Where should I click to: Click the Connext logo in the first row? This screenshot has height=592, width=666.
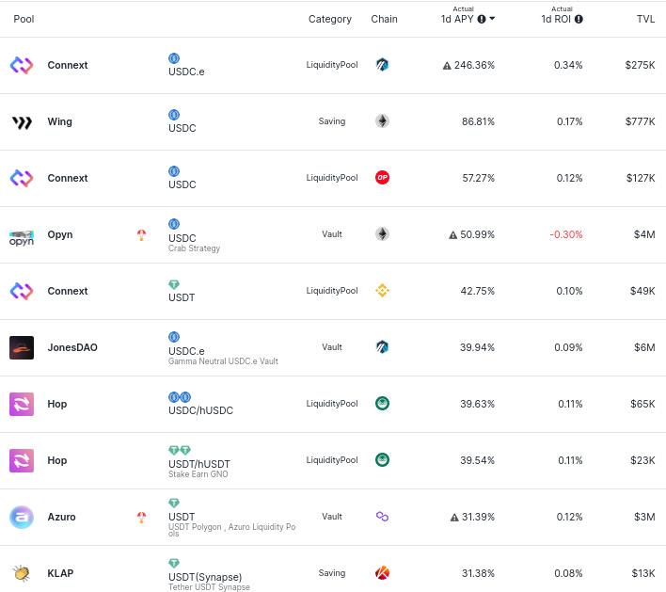tap(22, 65)
